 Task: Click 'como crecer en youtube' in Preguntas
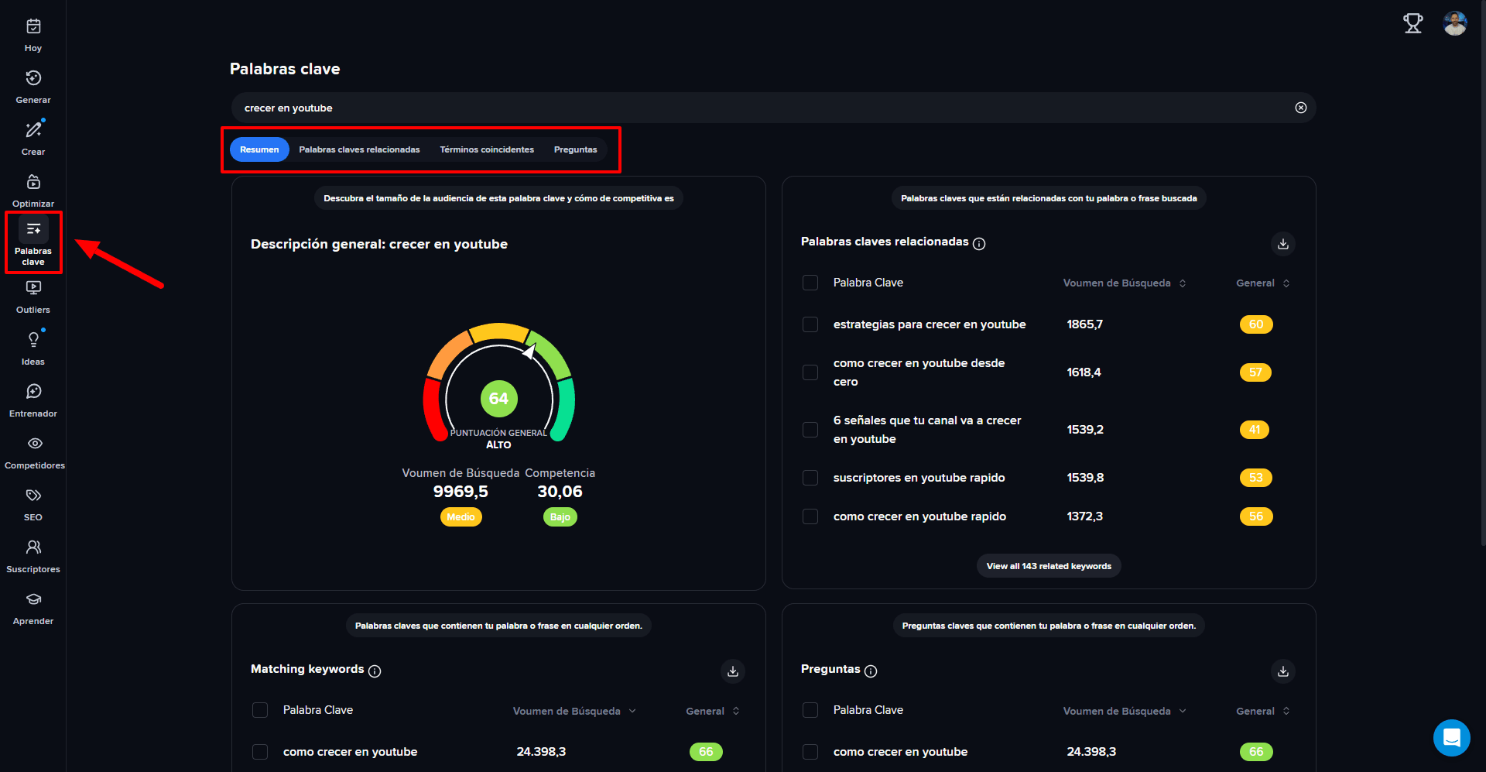(x=901, y=752)
